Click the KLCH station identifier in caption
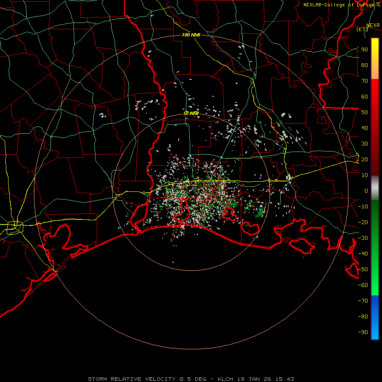Viewport: 382px width, 382px height. click(225, 379)
